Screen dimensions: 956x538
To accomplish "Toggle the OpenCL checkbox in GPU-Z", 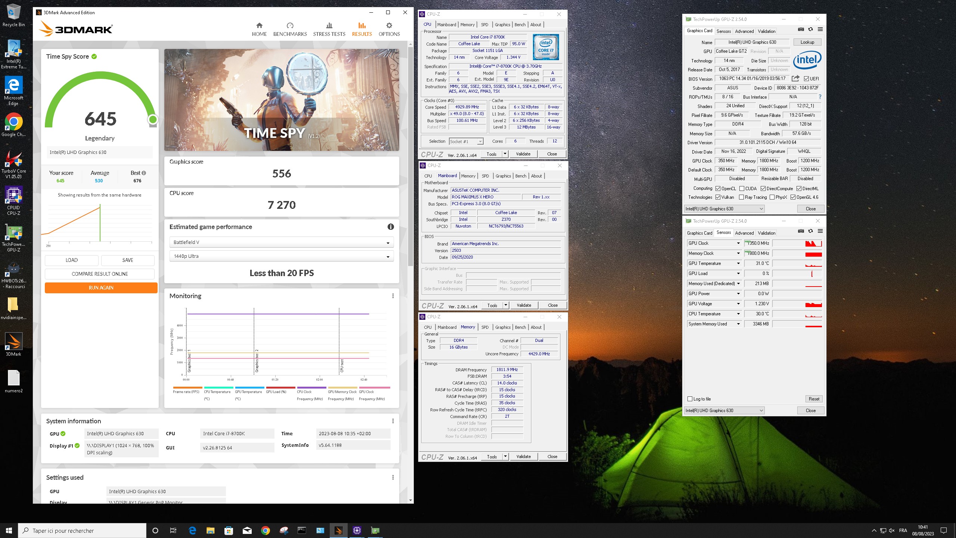I will pos(718,189).
